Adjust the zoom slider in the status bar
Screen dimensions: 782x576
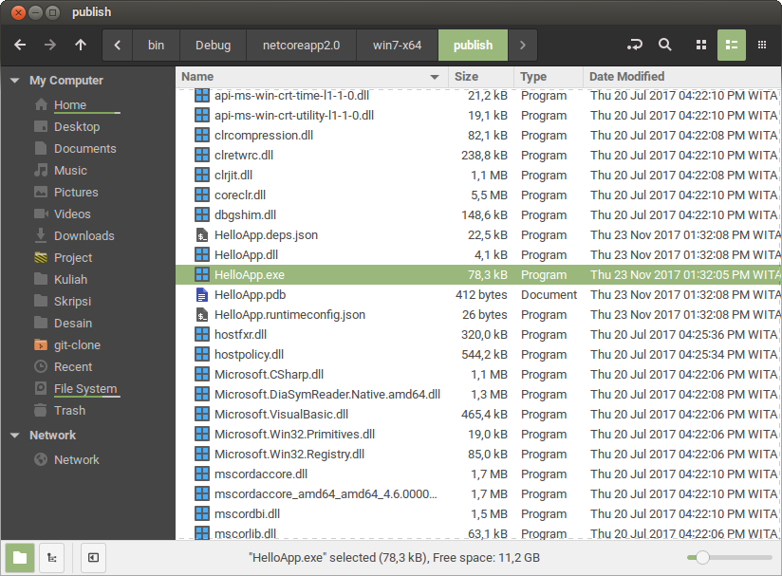click(x=702, y=558)
